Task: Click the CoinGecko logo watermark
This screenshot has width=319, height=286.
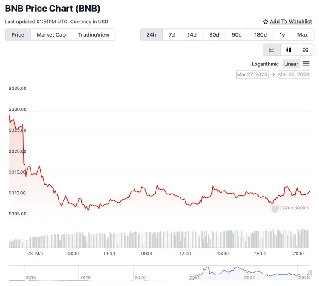Action: 290,208
